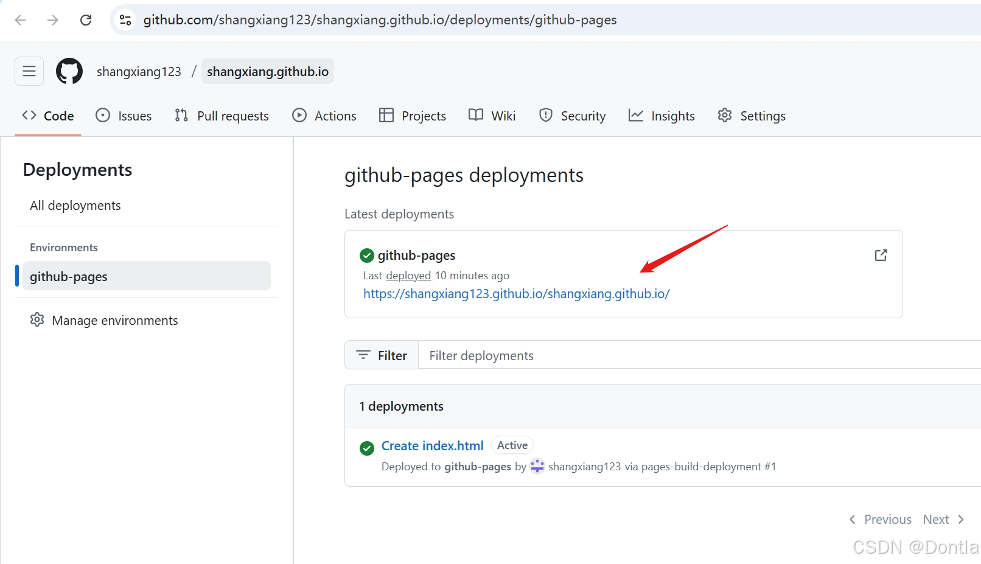The height and width of the screenshot is (564, 981).
Task: Click Next to view more deployments
Action: pos(935,519)
